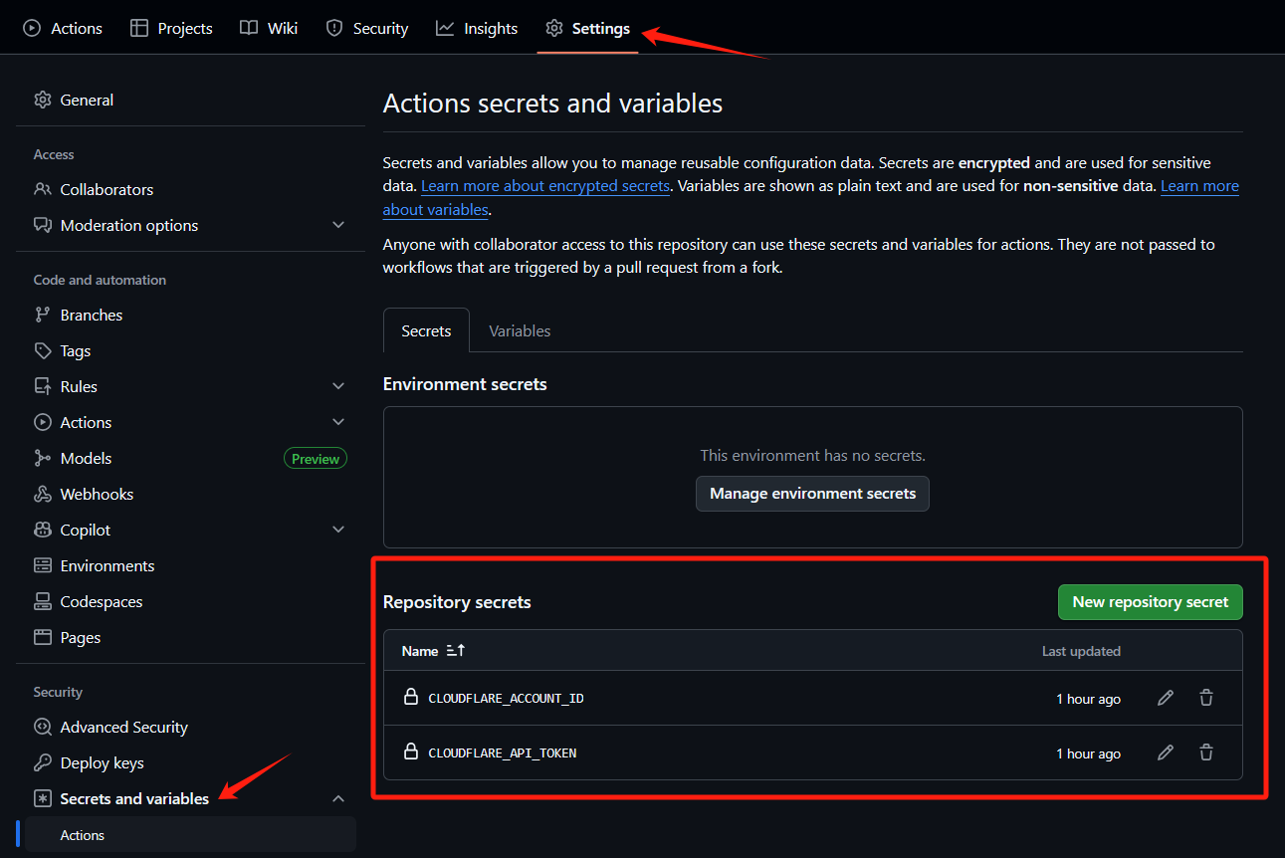The width and height of the screenshot is (1285, 858).
Task: Expand the Moderation options section
Action: pyautogui.click(x=338, y=225)
